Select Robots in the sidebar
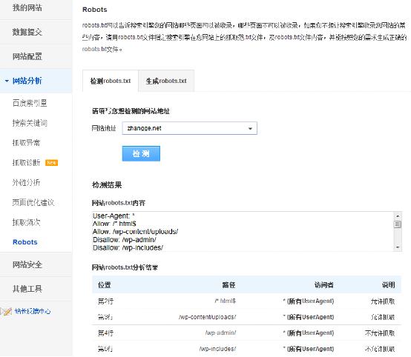411x357 pixels. (x=25, y=242)
